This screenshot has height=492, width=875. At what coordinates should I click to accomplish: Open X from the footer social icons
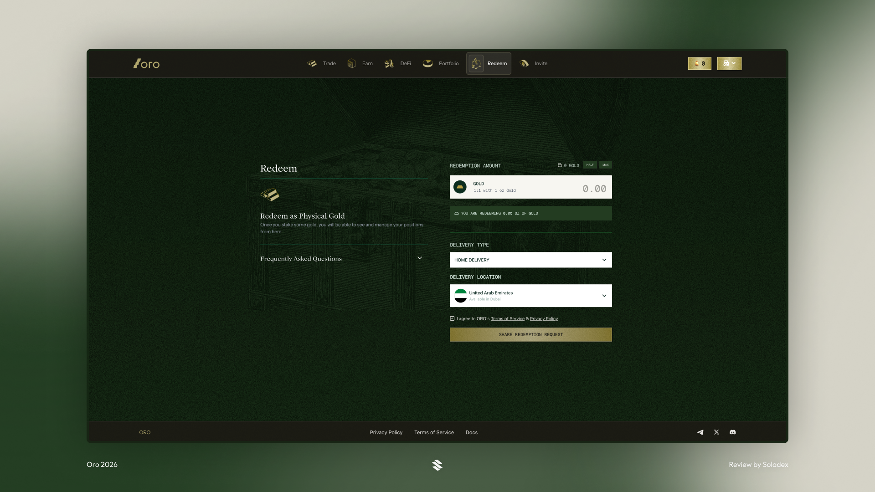click(716, 432)
